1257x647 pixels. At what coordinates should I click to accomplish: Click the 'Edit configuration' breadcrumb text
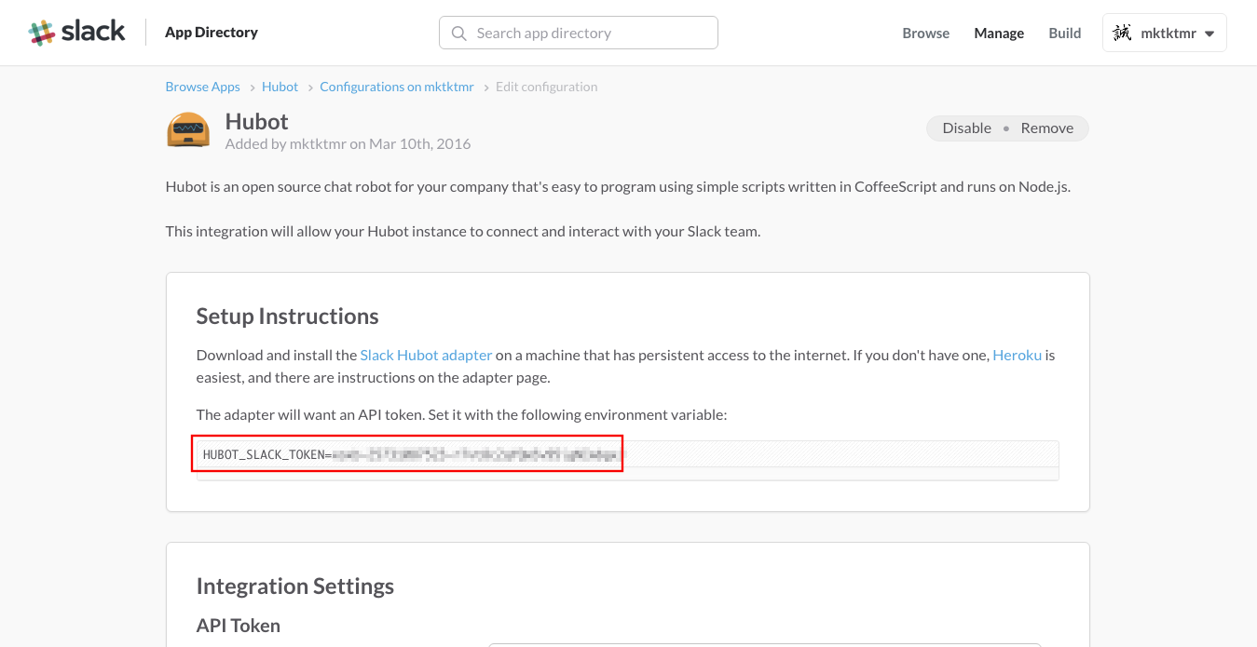(547, 87)
